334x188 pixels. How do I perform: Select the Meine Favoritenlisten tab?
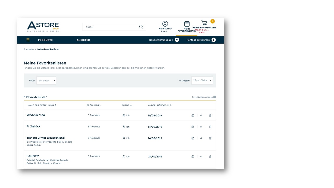pyautogui.click(x=187, y=27)
